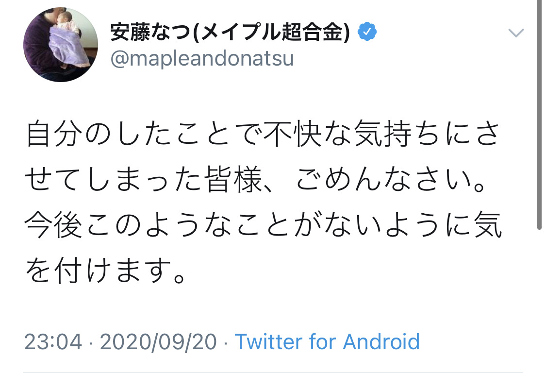This screenshot has height=374, width=546.
Task: Click the tweet line starting with 今後このような
Action: tap(262, 227)
